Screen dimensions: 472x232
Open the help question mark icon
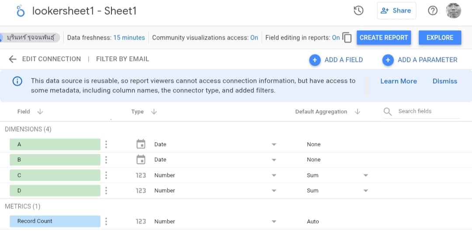click(x=432, y=11)
